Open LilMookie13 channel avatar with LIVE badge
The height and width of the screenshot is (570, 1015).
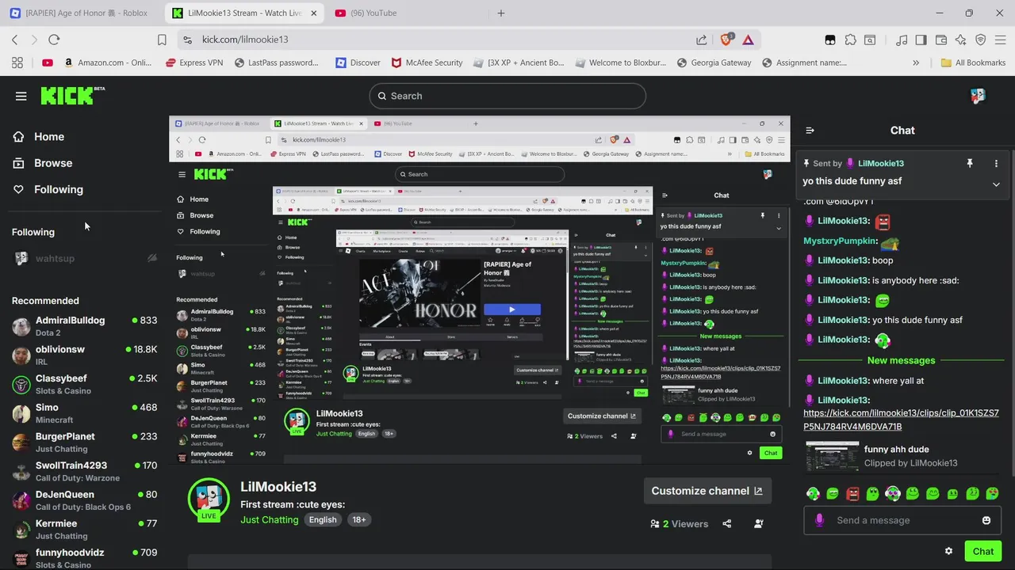coord(209,499)
